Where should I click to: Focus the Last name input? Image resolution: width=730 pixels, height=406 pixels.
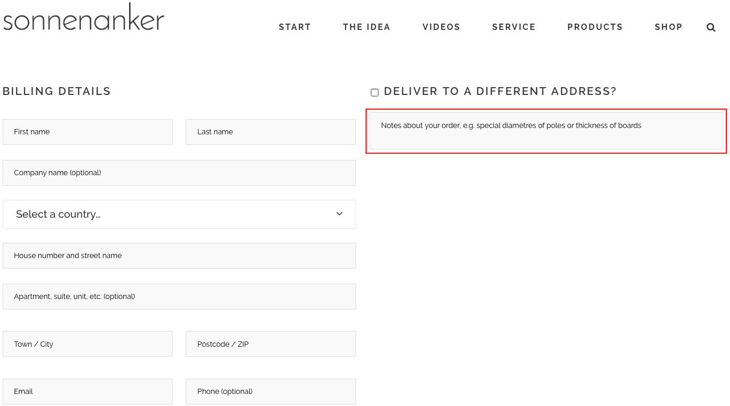(271, 132)
